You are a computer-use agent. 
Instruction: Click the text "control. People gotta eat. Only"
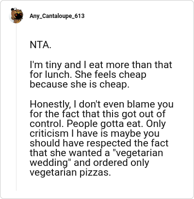[x=97, y=124]
